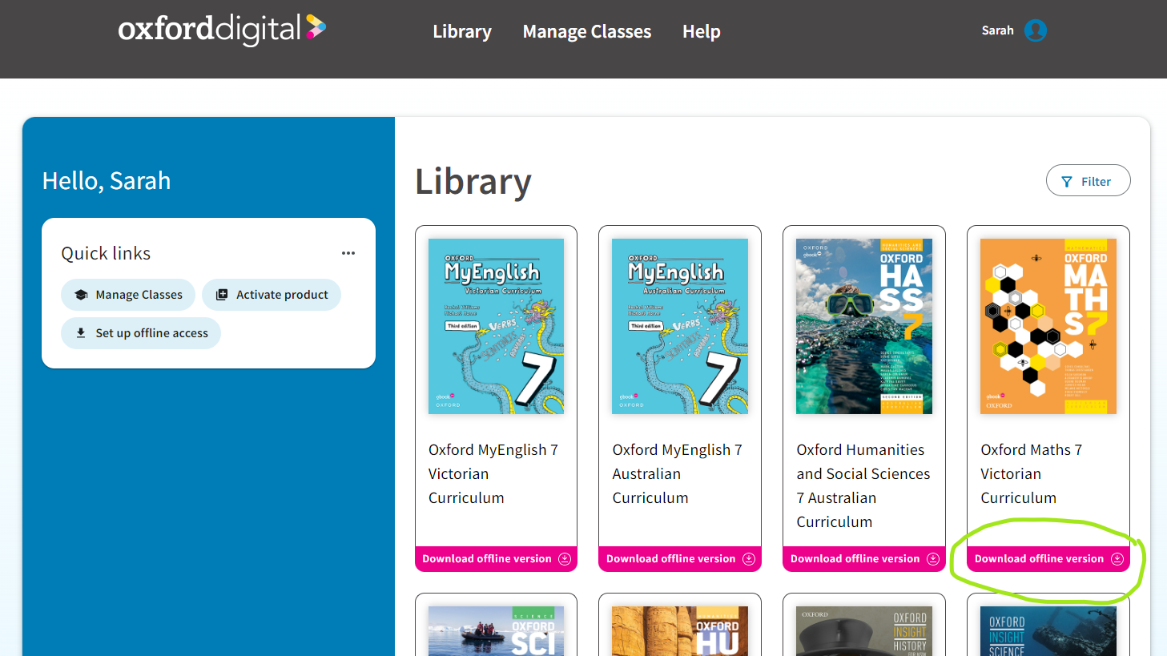The height and width of the screenshot is (656, 1167).
Task: Open the Library nav menu item
Action: [462, 32]
